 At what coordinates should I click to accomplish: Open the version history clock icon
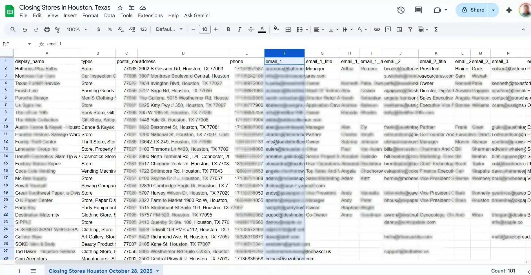(x=401, y=10)
